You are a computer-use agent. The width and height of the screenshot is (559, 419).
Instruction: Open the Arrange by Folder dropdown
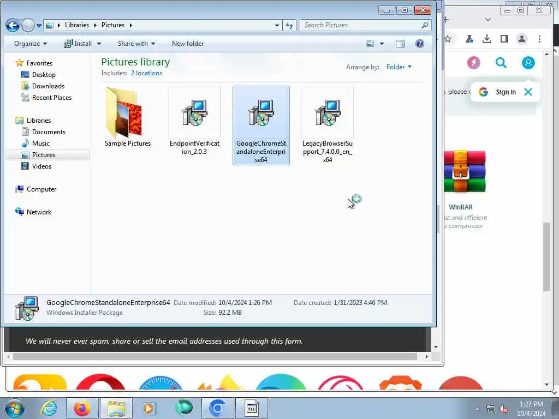(399, 67)
